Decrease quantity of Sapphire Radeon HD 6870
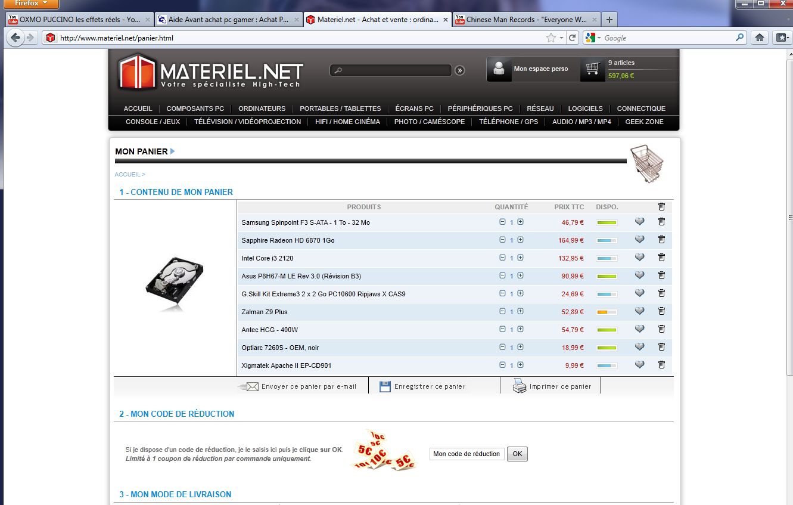Screen dimensions: 793x505 502,240
